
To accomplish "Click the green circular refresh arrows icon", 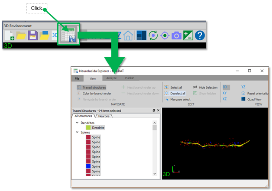I will 153,36.
